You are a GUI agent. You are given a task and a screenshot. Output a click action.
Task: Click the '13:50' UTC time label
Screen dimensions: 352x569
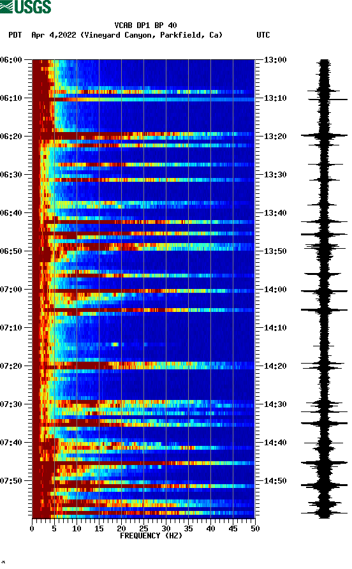click(275, 251)
